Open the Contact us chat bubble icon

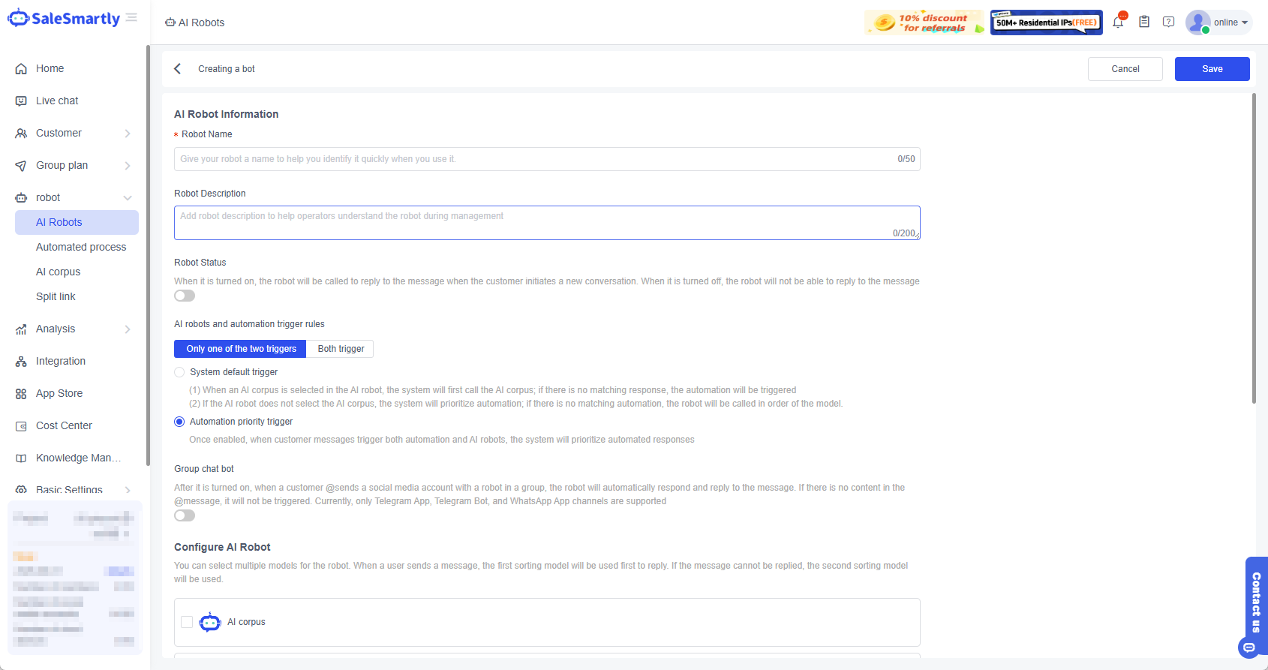pos(1249,647)
